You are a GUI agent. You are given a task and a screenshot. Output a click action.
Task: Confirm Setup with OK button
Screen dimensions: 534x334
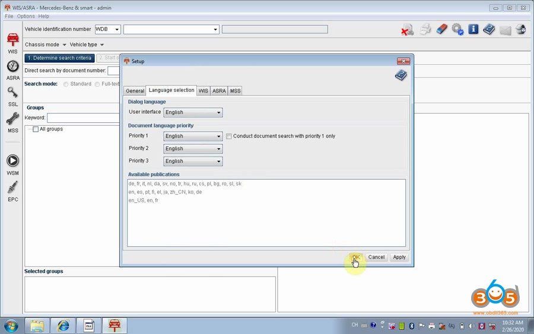tap(355, 257)
